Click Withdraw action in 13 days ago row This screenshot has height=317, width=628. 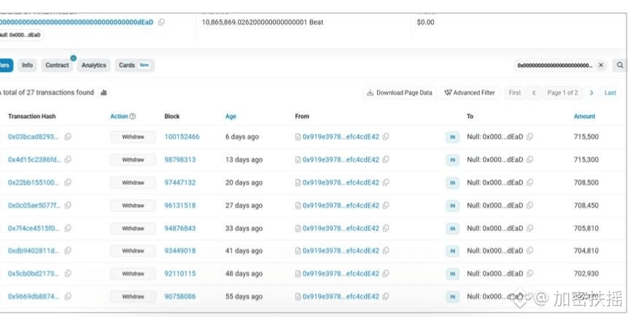(133, 160)
